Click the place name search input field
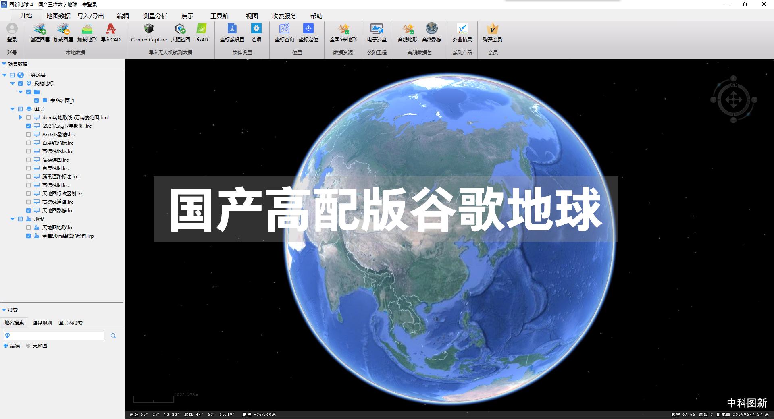This screenshot has height=419, width=774. (x=54, y=336)
